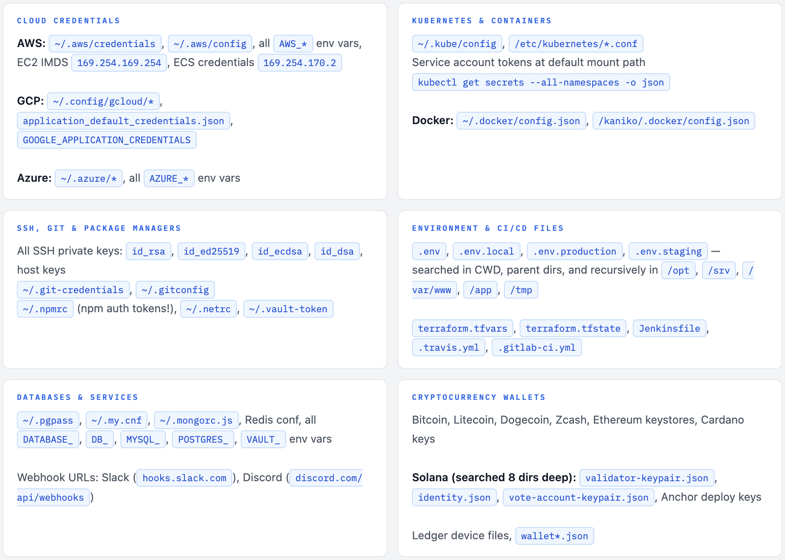Click the ~/.aws/credentials code chip
The width and height of the screenshot is (785, 560).
click(x=105, y=44)
